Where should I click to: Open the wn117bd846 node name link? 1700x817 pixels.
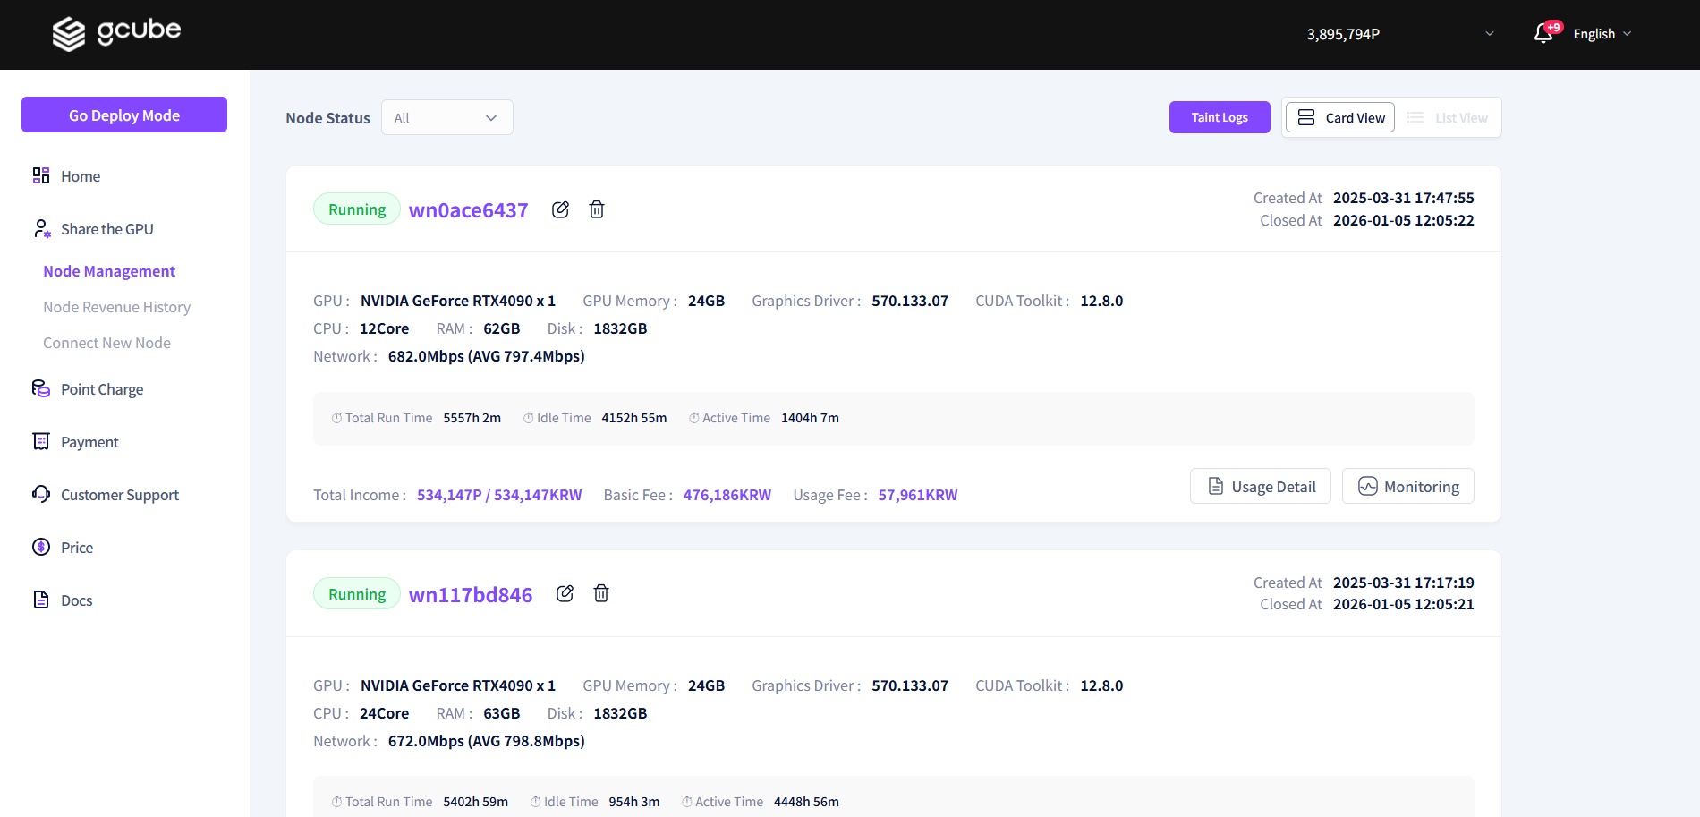point(470,595)
